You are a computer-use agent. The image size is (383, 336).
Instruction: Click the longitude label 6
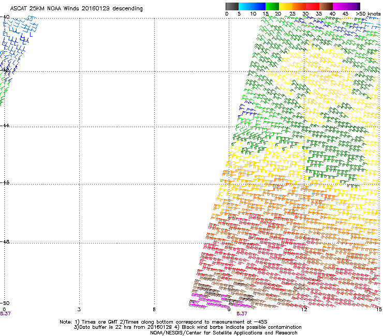[x=154, y=310]
